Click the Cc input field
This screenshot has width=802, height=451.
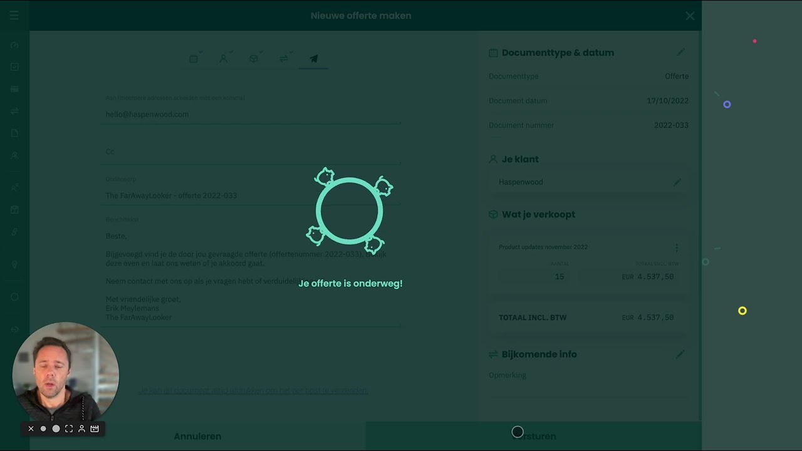(251, 152)
